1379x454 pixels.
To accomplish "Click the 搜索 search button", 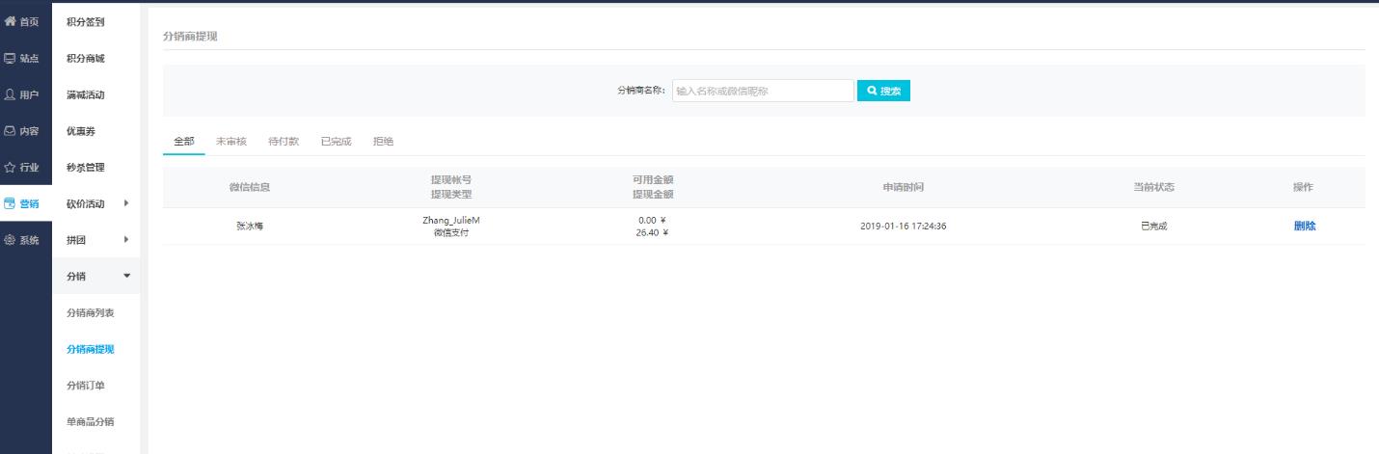I will click(883, 91).
